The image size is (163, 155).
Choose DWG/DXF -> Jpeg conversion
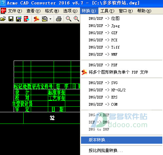click(122, 26)
